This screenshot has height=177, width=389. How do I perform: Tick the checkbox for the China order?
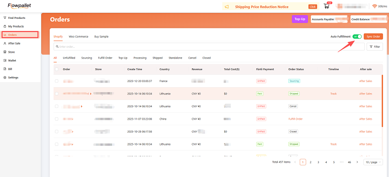[x=57, y=119]
